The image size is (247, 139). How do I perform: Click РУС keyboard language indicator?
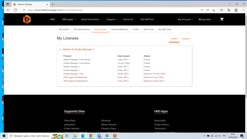tap(224, 136)
